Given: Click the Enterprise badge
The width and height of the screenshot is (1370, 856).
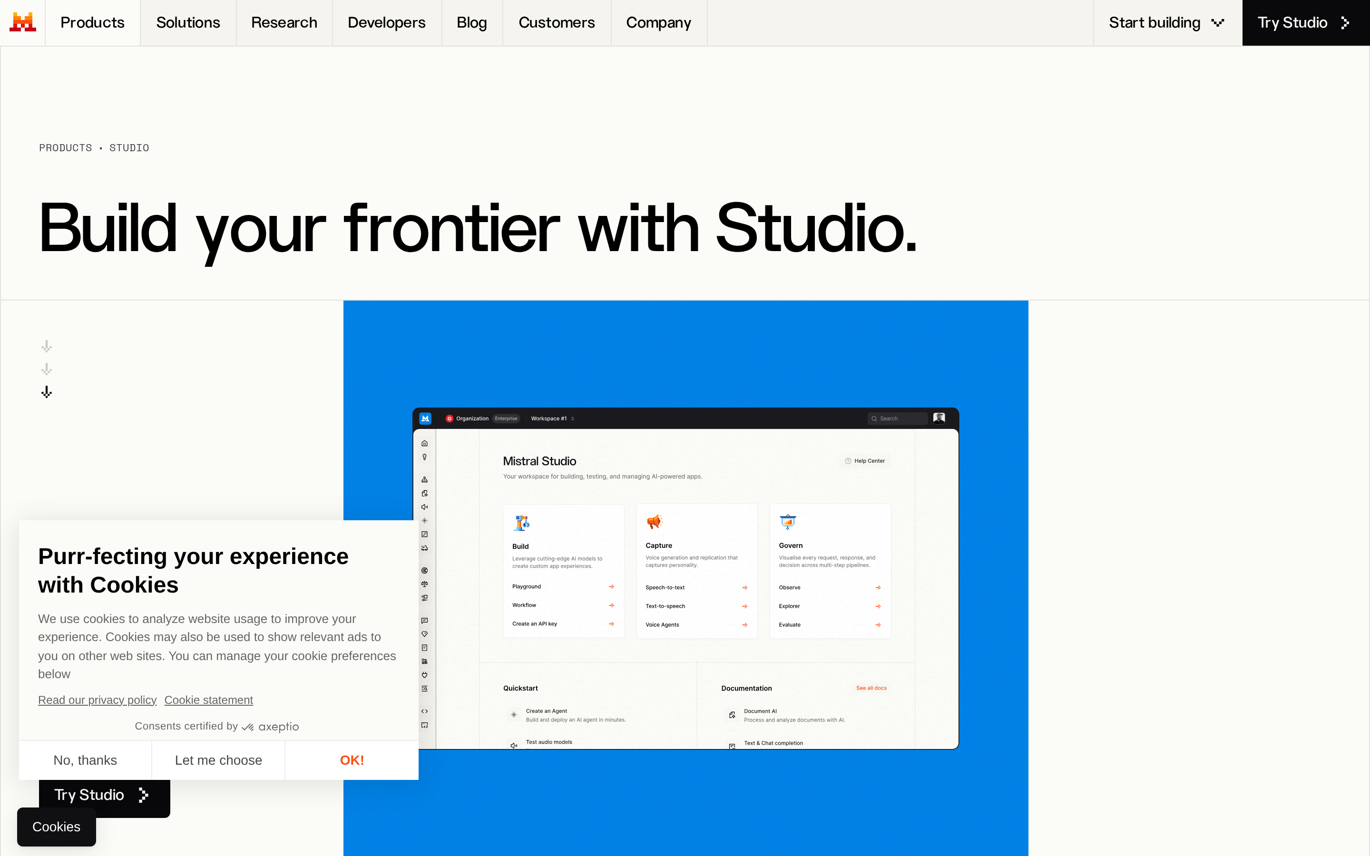Looking at the screenshot, I should [x=506, y=418].
